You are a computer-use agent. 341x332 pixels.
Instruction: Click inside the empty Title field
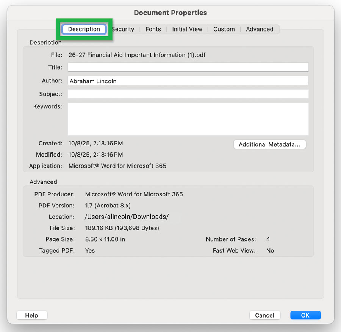tap(188, 67)
